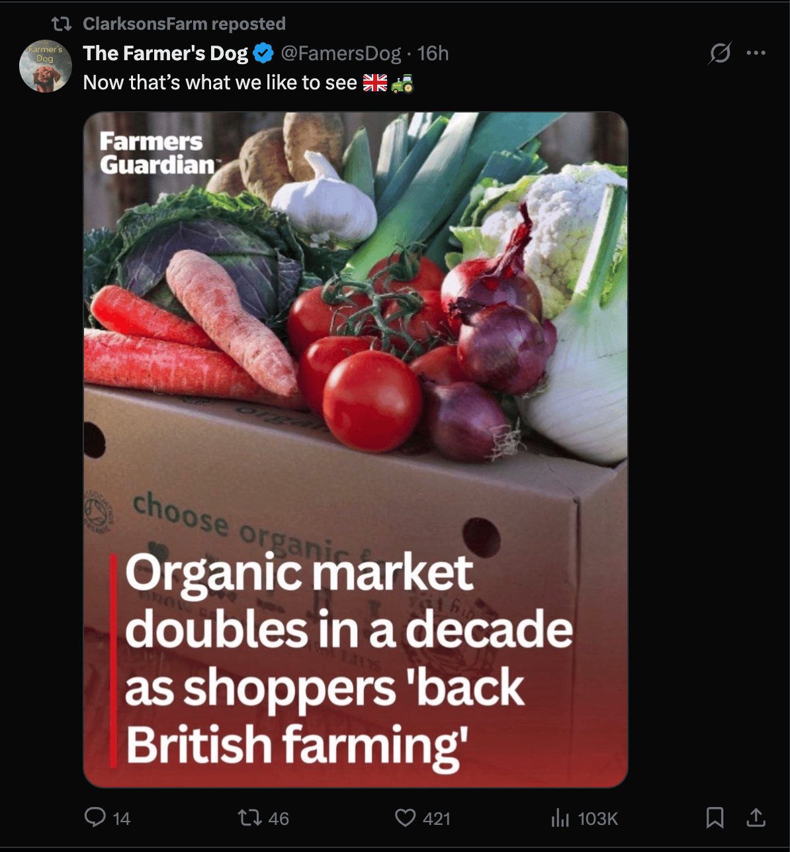The image size is (790, 852).
Task: Open the @FamersDog handle link
Action: (341, 53)
